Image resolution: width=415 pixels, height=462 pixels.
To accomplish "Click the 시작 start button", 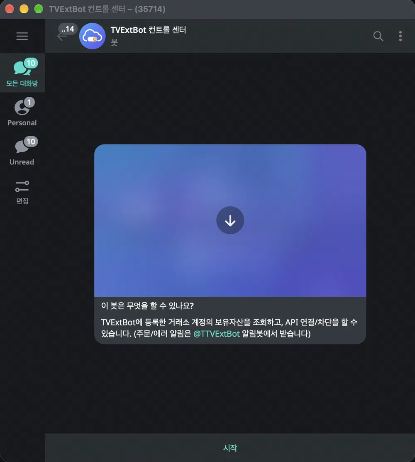I will pos(230,448).
